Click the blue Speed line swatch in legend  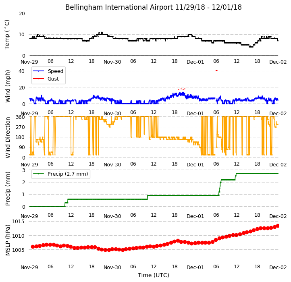pyautogui.click(x=38, y=71)
